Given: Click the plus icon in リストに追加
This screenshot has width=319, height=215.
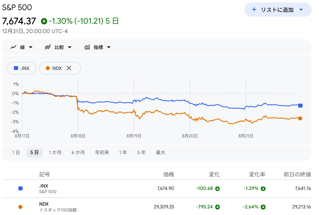Looking at the screenshot, I should (254, 9).
